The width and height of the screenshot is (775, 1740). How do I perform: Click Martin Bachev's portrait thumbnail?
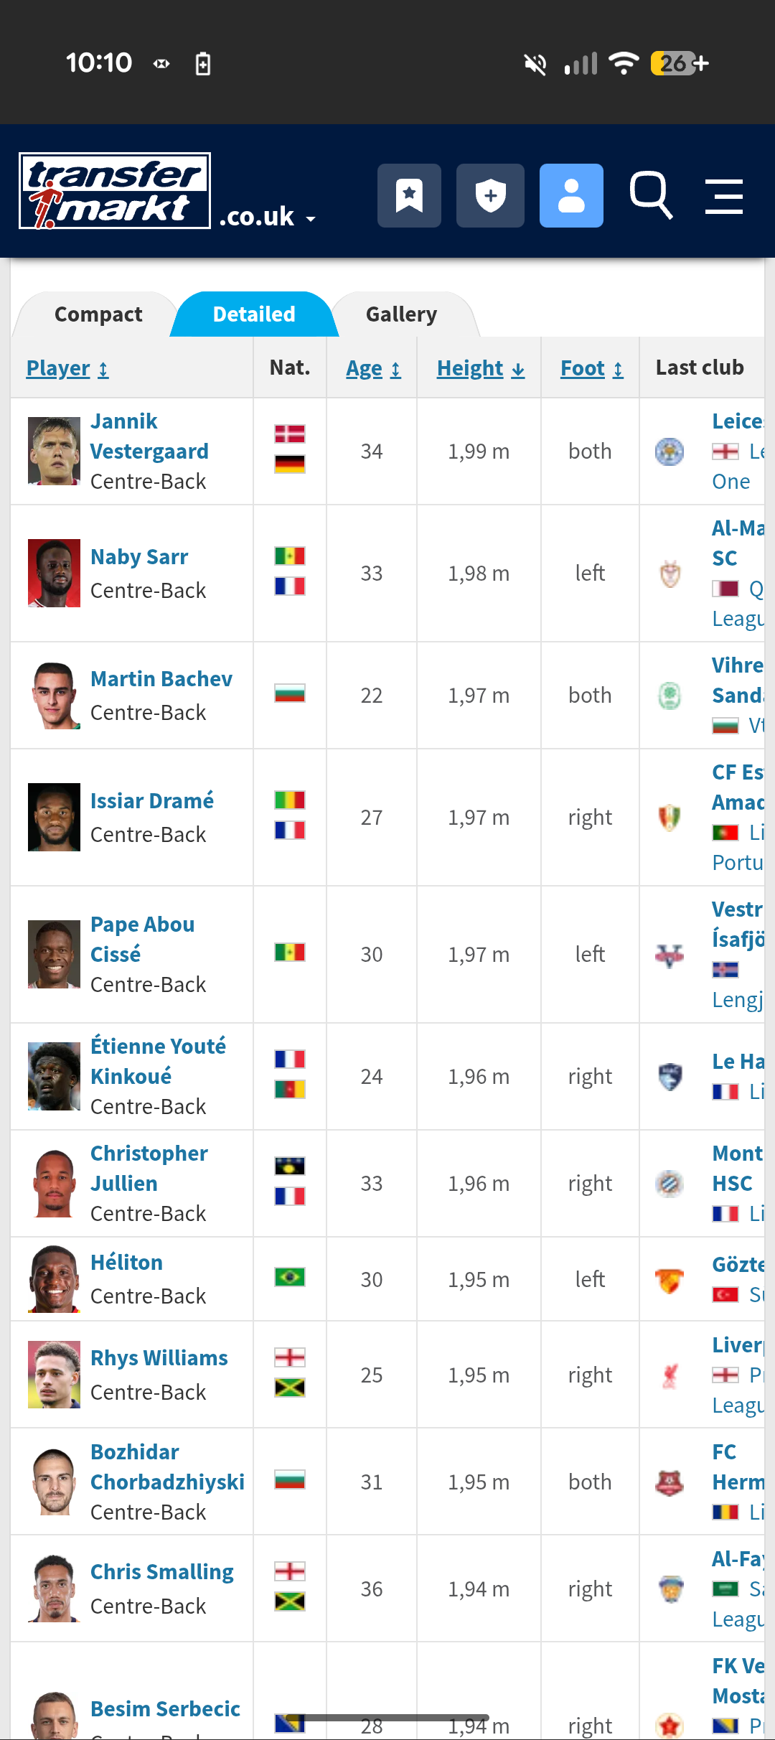54,696
